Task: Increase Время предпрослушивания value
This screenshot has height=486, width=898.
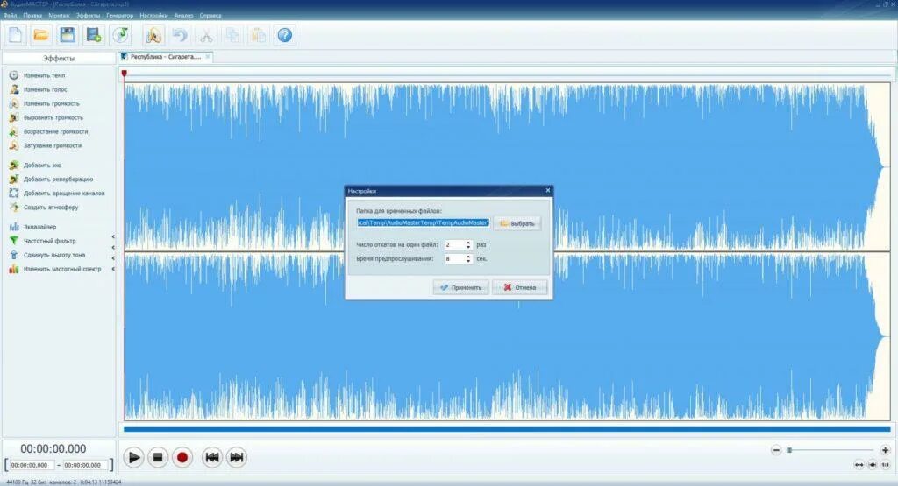Action: [x=468, y=257]
